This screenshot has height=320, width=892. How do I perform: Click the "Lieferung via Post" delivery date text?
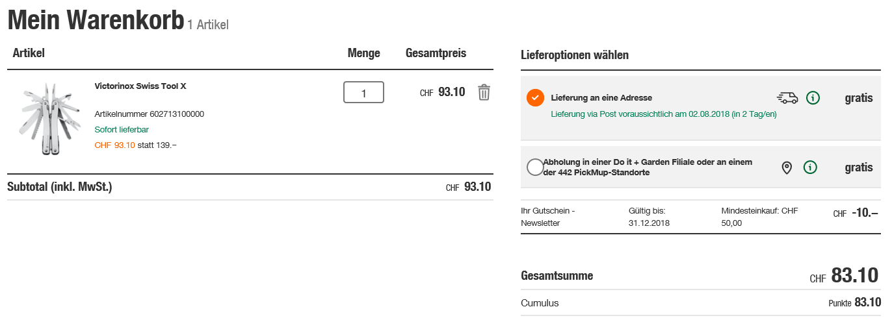663,114
